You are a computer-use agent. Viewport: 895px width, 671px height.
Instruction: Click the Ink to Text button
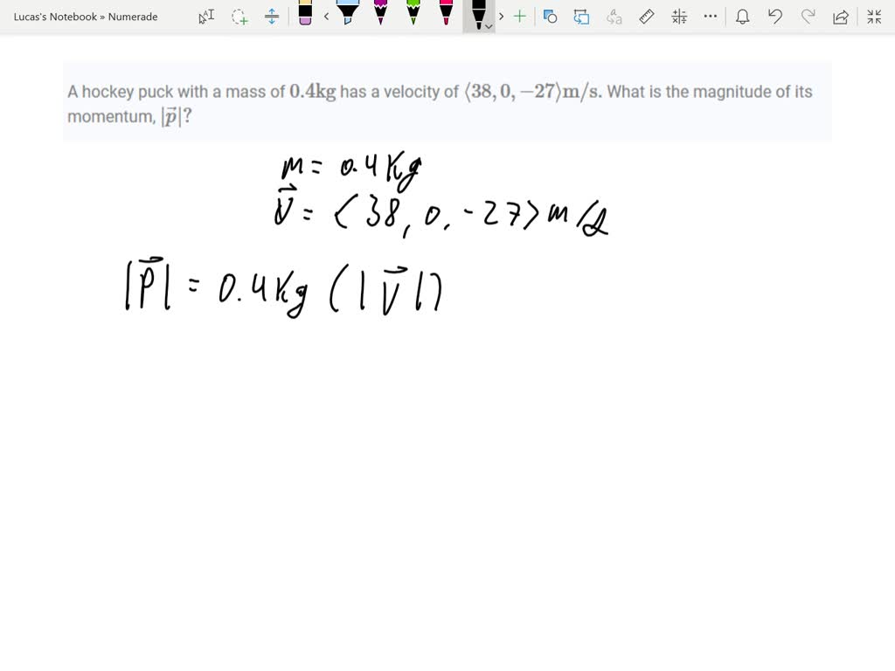point(614,17)
